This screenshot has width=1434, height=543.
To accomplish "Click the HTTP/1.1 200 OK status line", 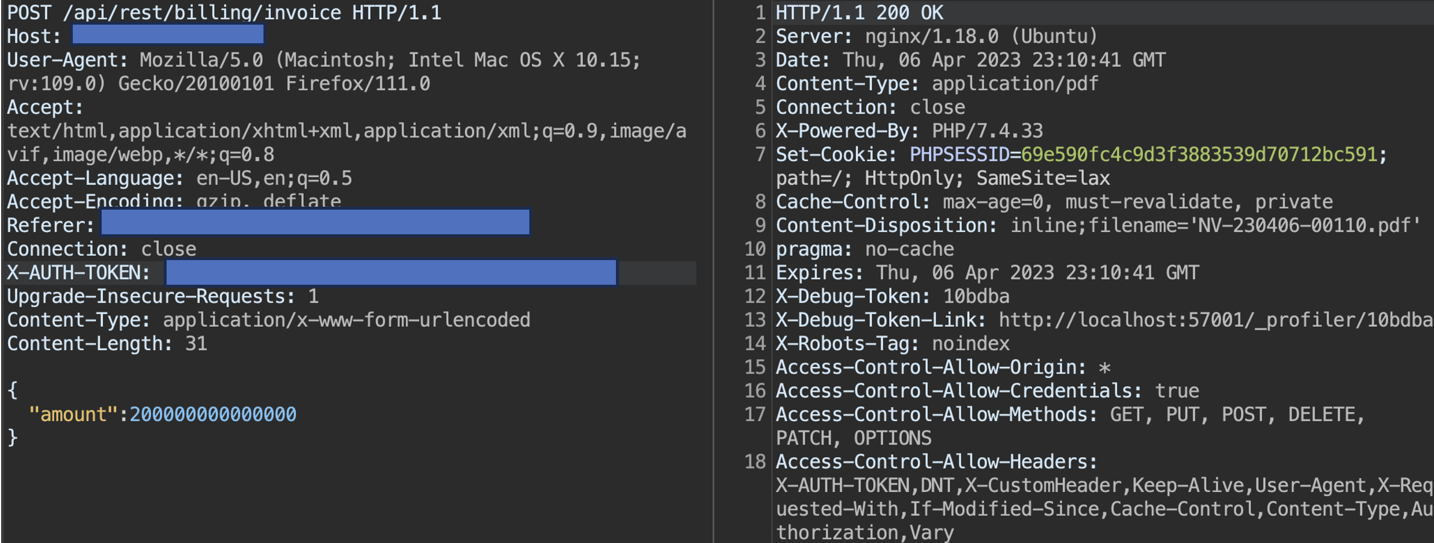I will coord(860,13).
